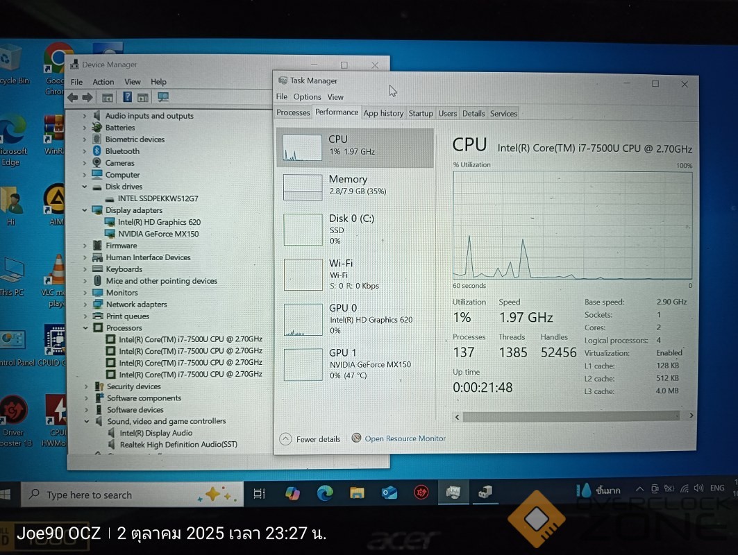Open Microsoft Edge from taskbar
The height and width of the screenshot is (555, 738).
pos(325,493)
